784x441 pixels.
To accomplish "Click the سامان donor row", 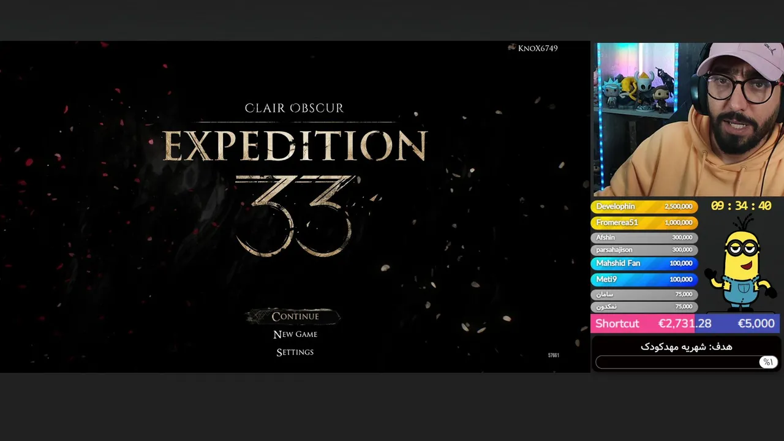I will [644, 294].
